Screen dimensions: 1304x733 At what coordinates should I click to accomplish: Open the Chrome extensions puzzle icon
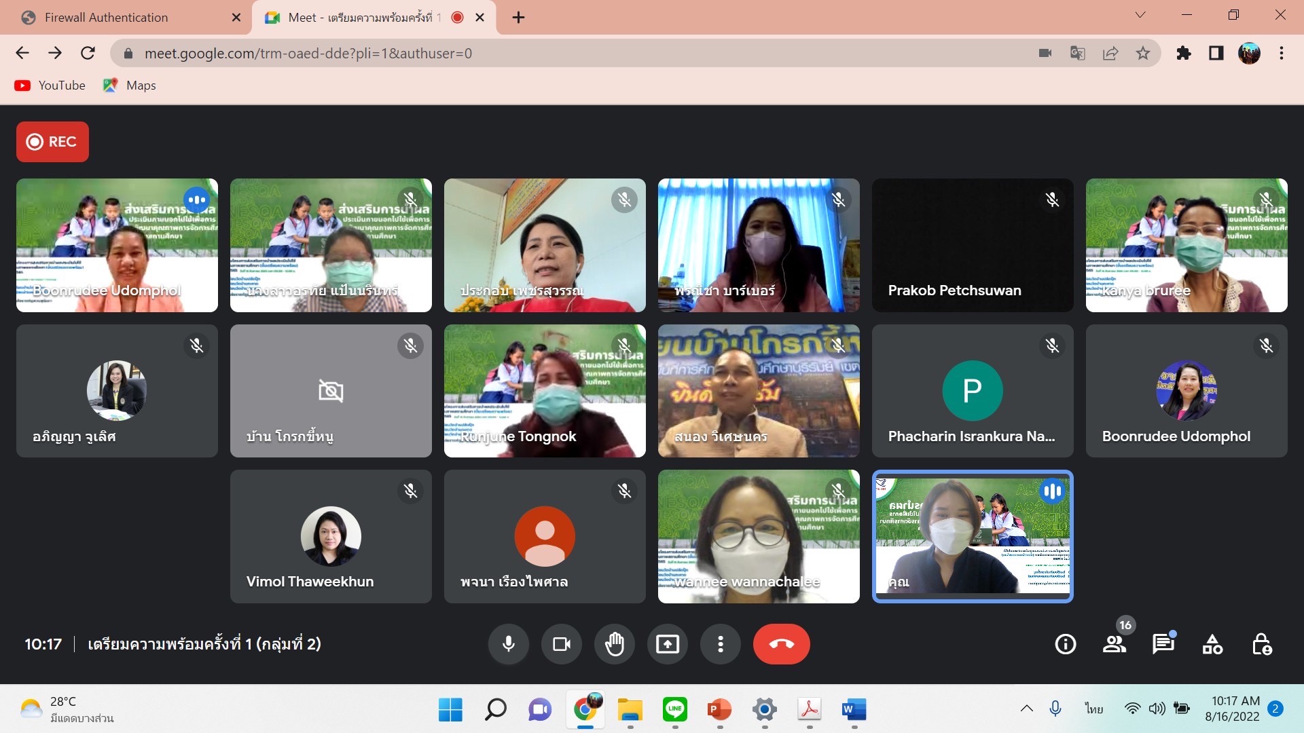1183,53
